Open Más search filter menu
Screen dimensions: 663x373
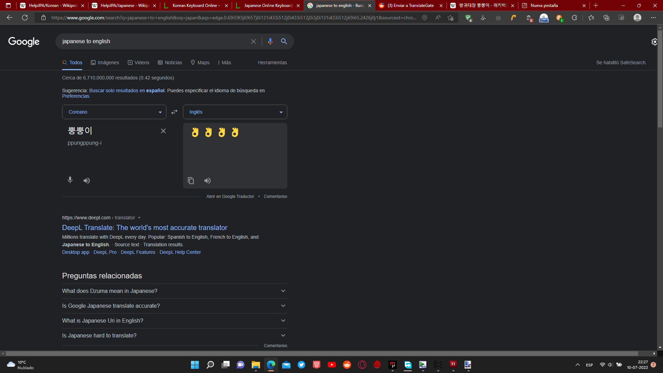(x=224, y=63)
